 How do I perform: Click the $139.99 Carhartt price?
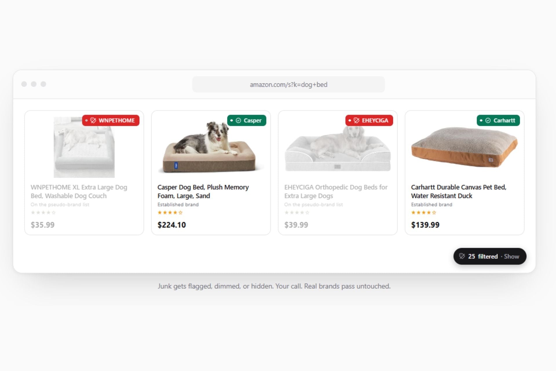[x=425, y=225]
